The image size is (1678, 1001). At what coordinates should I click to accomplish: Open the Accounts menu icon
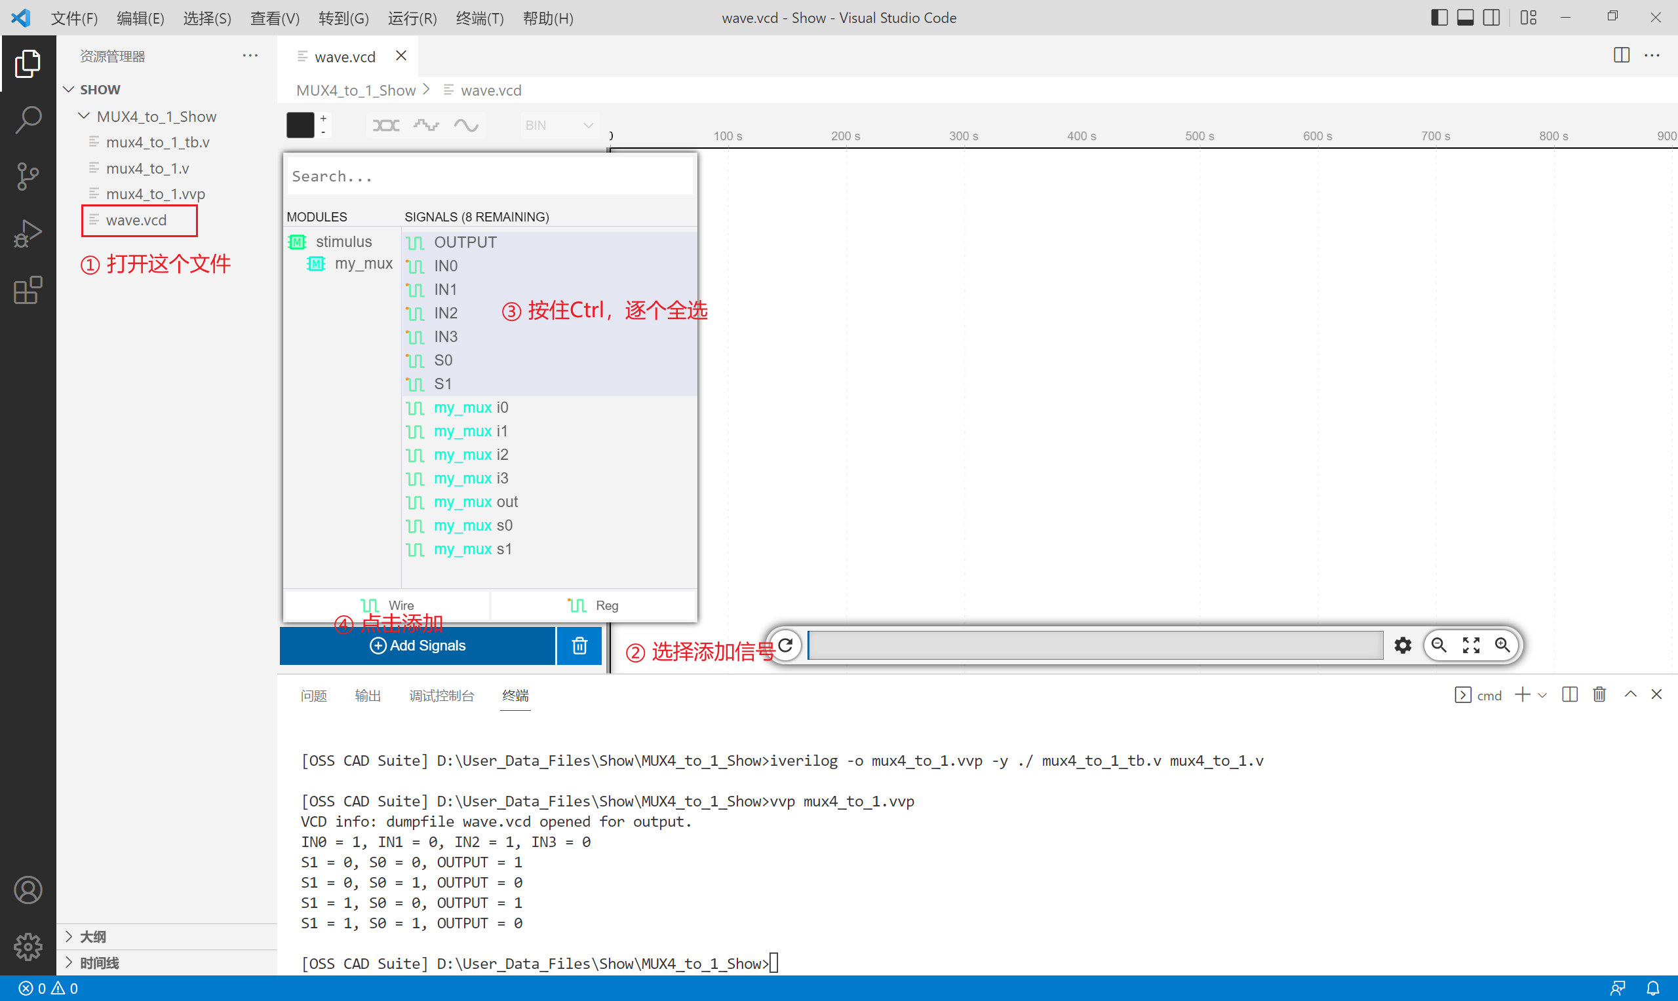click(x=28, y=890)
